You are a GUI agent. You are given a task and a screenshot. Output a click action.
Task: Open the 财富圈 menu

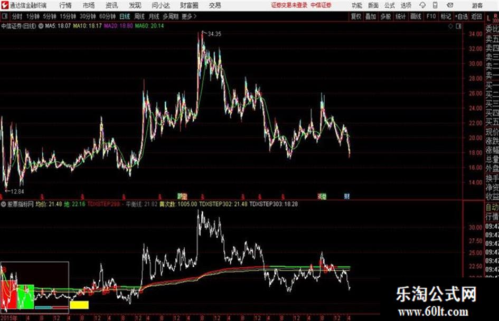click(189, 5)
